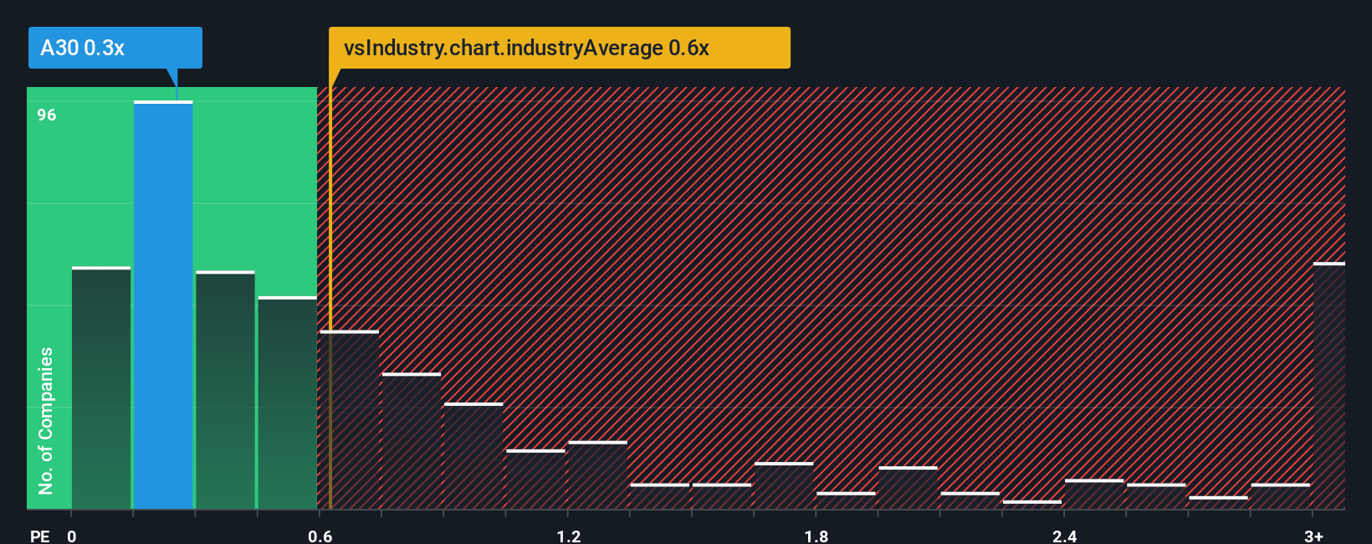Screen dimensions: 1372x544
Task: Click the 96 y-axis value label
Action: click(47, 115)
